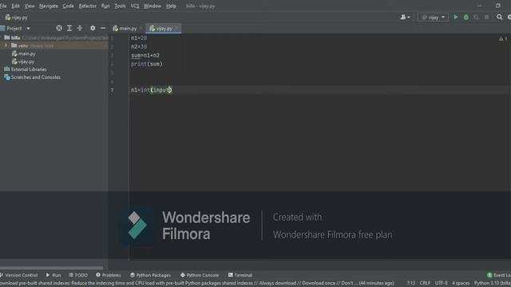Open the Problems tool window
The height and width of the screenshot is (287, 511).
109,275
